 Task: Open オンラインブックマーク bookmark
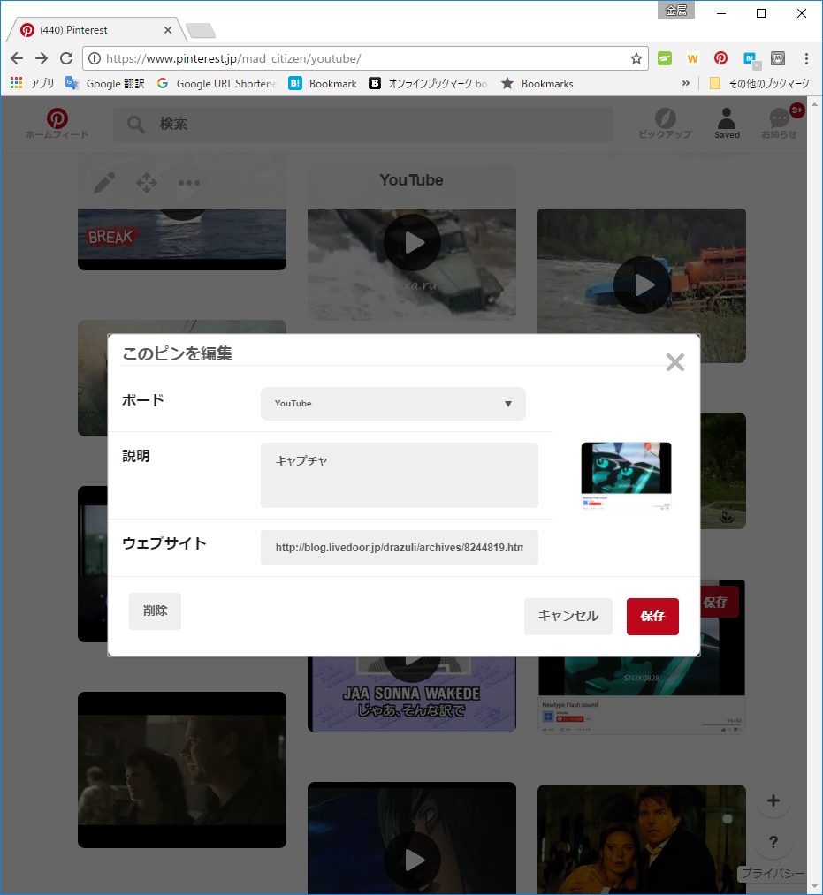tap(429, 83)
